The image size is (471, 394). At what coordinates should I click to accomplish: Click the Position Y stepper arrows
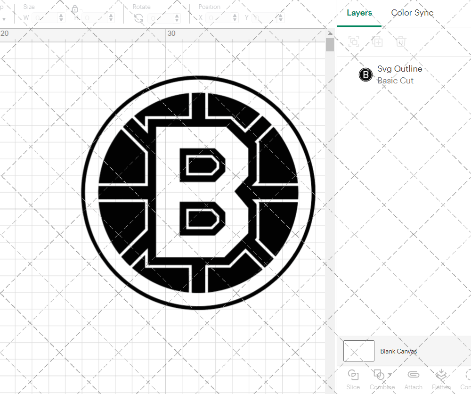click(x=281, y=18)
